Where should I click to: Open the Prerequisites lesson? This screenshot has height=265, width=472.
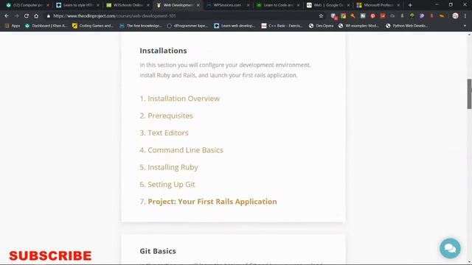coord(170,116)
